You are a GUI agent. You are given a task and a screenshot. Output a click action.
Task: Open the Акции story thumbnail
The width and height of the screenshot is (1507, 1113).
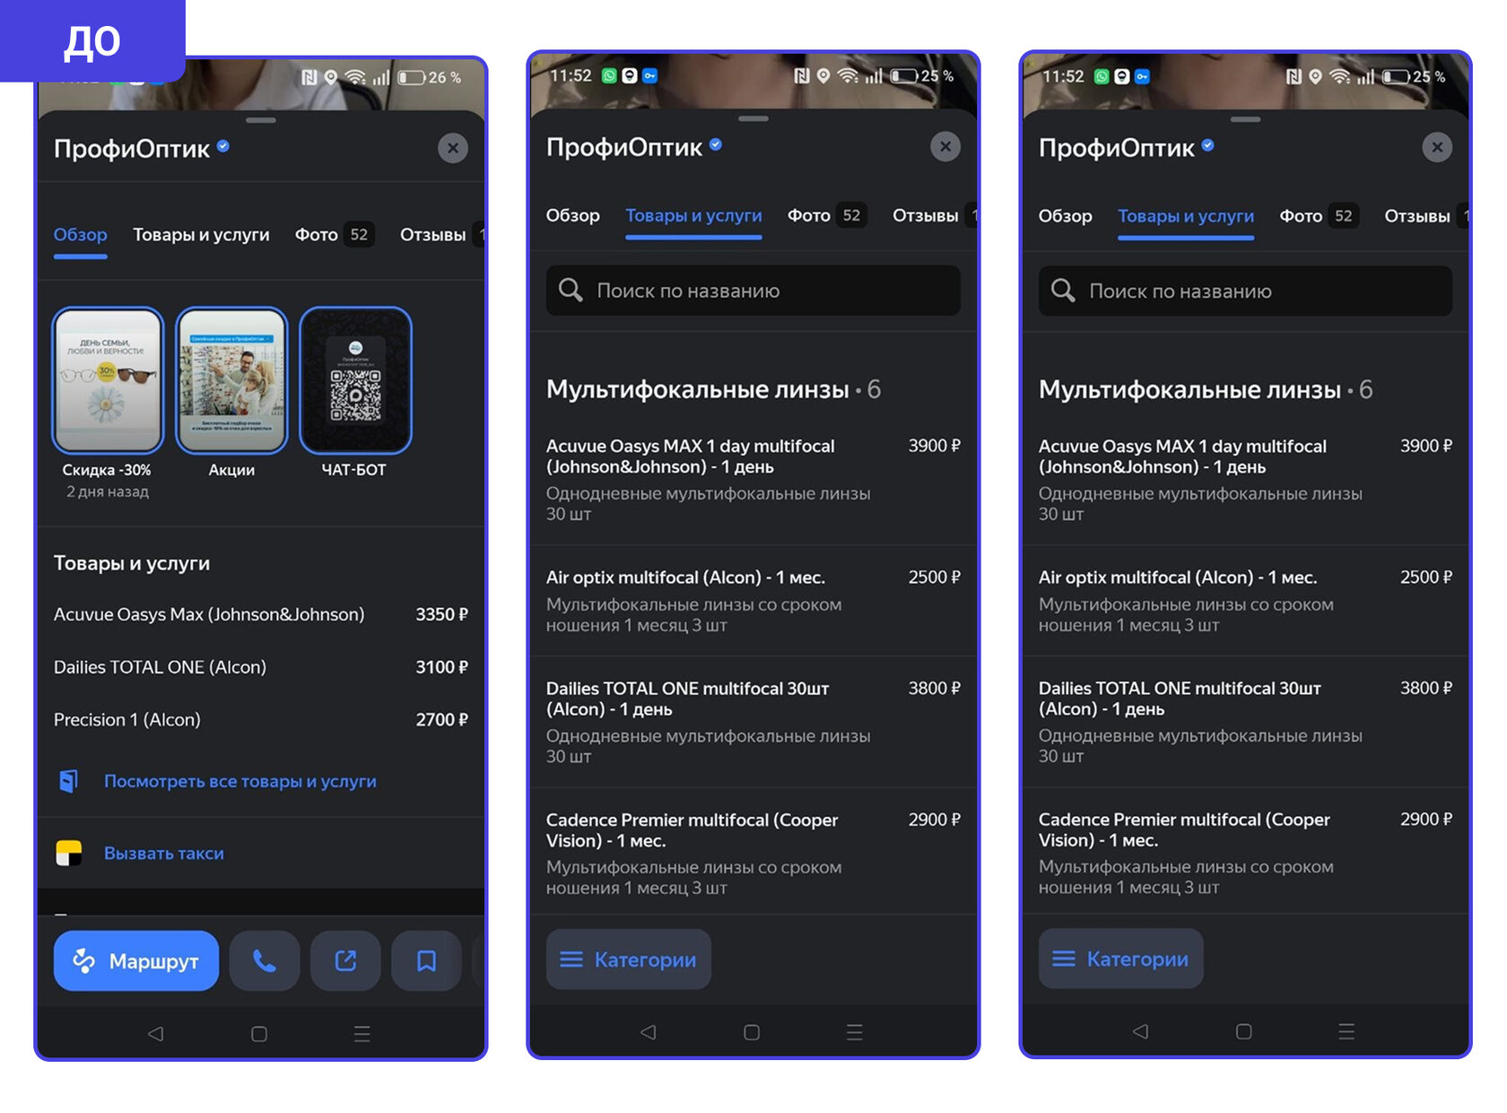231,381
